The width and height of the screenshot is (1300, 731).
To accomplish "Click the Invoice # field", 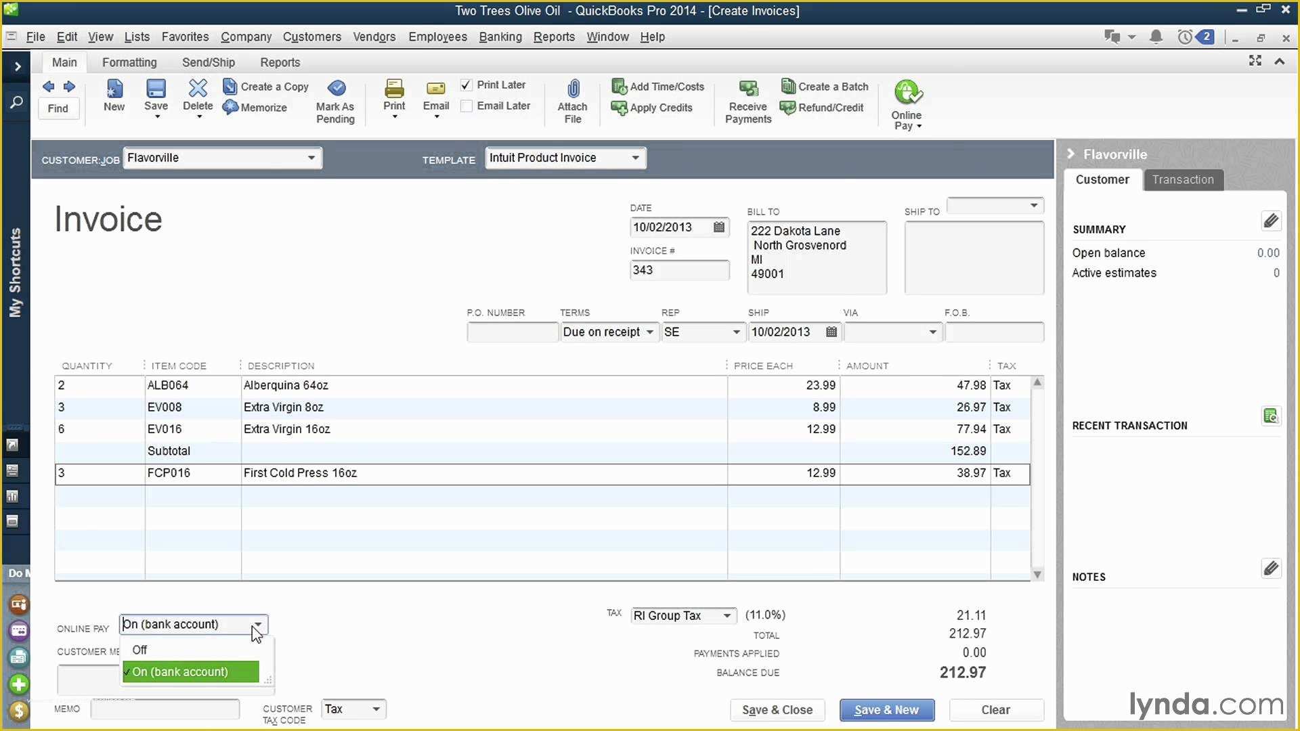I will 679,270.
